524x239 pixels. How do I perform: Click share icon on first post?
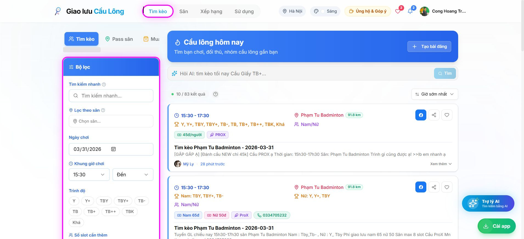click(x=434, y=115)
